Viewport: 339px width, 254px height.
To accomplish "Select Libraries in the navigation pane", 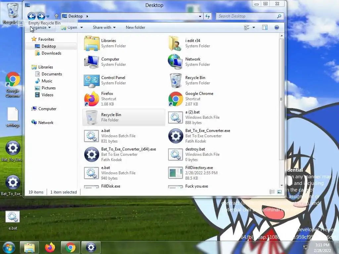I will pos(42,67).
